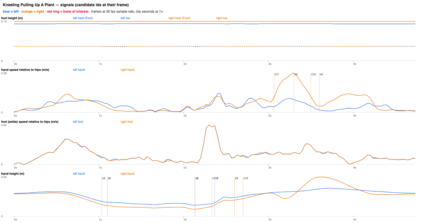This screenshot has height=223, width=421.
Task: Click the 2s tick under the hand speed chart
Action: pyautogui.click(x=185, y=116)
